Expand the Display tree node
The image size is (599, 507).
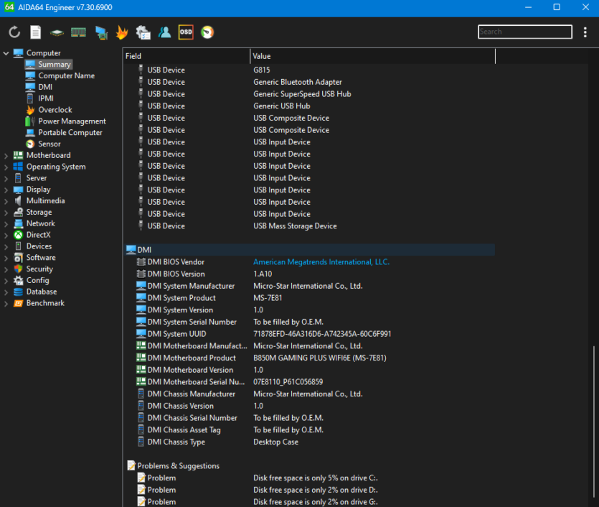(6, 190)
